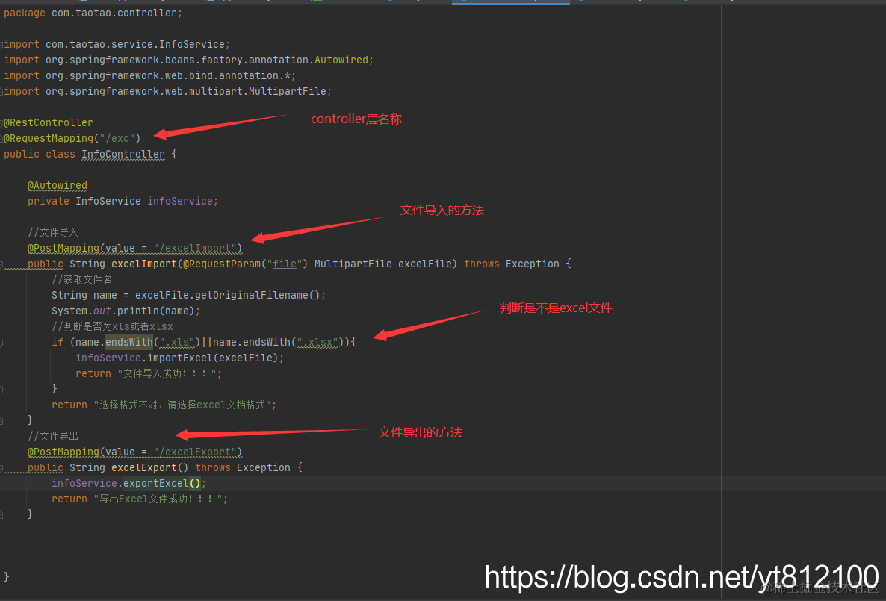This screenshot has height=601, width=886.
Task: Click the "/excelExport" mapping value
Action: tap(194, 452)
